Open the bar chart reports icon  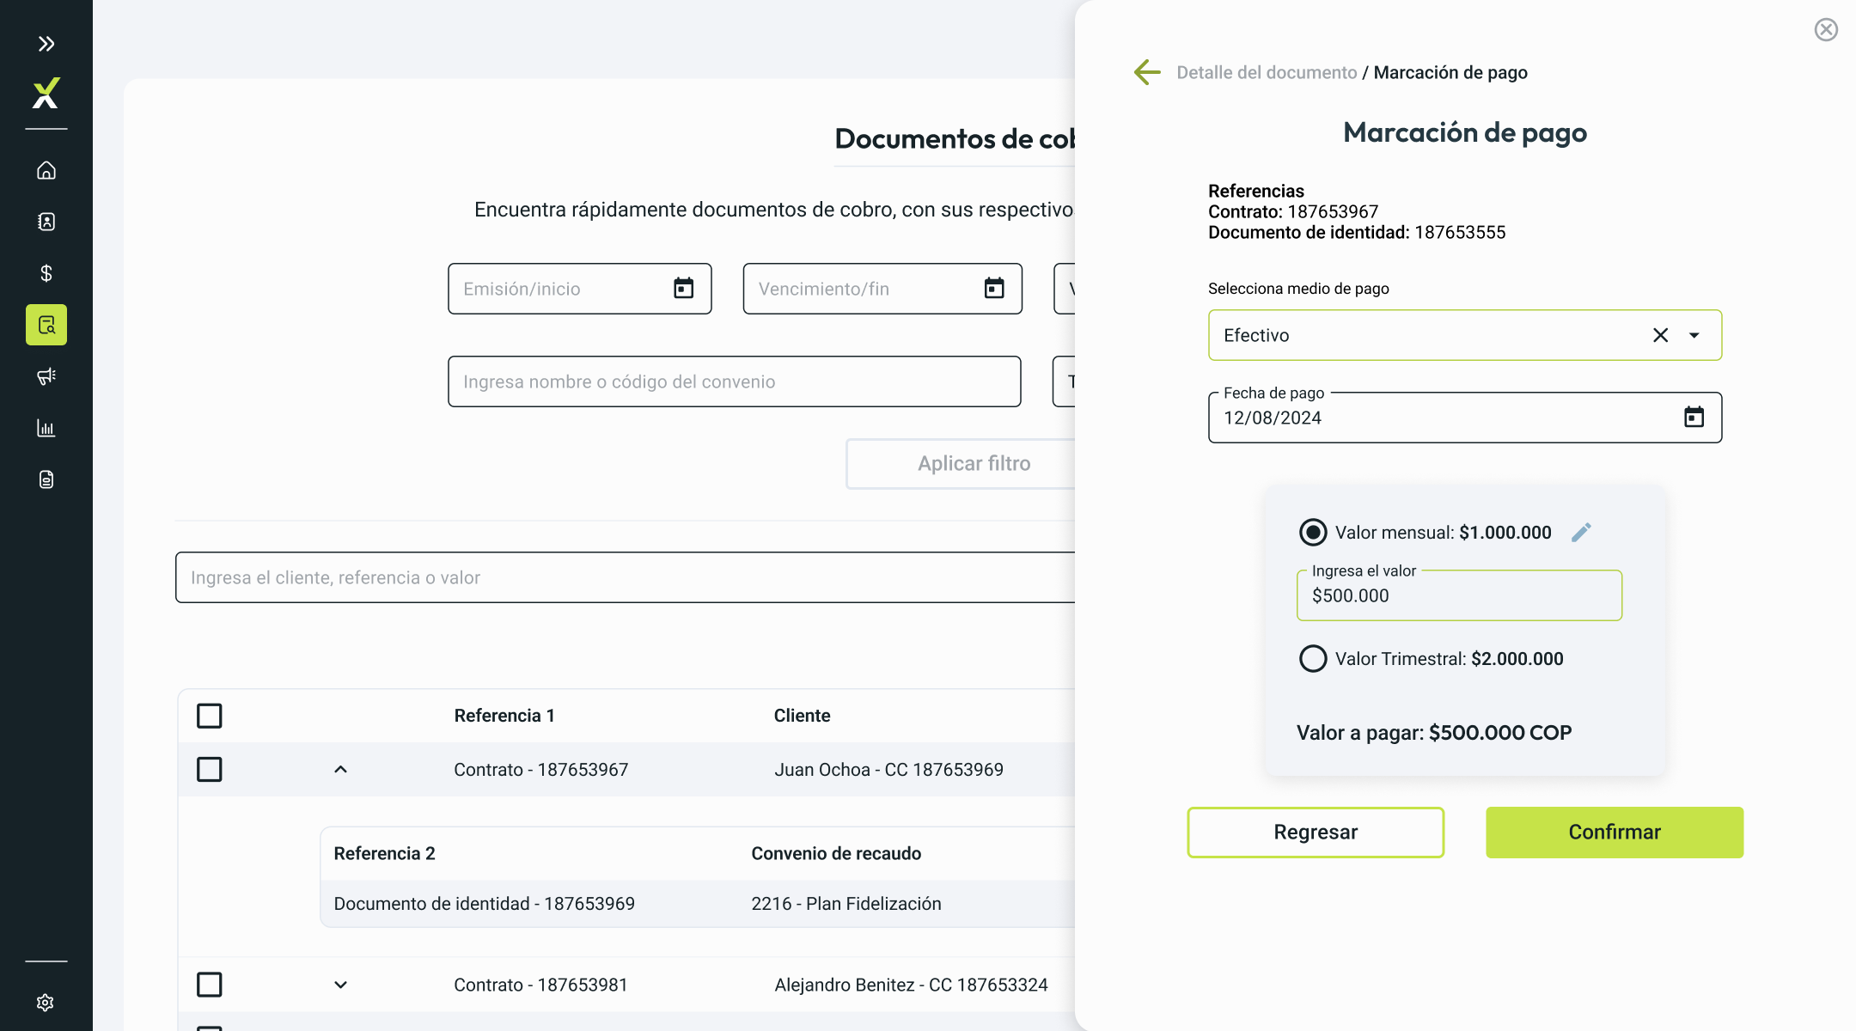[46, 428]
